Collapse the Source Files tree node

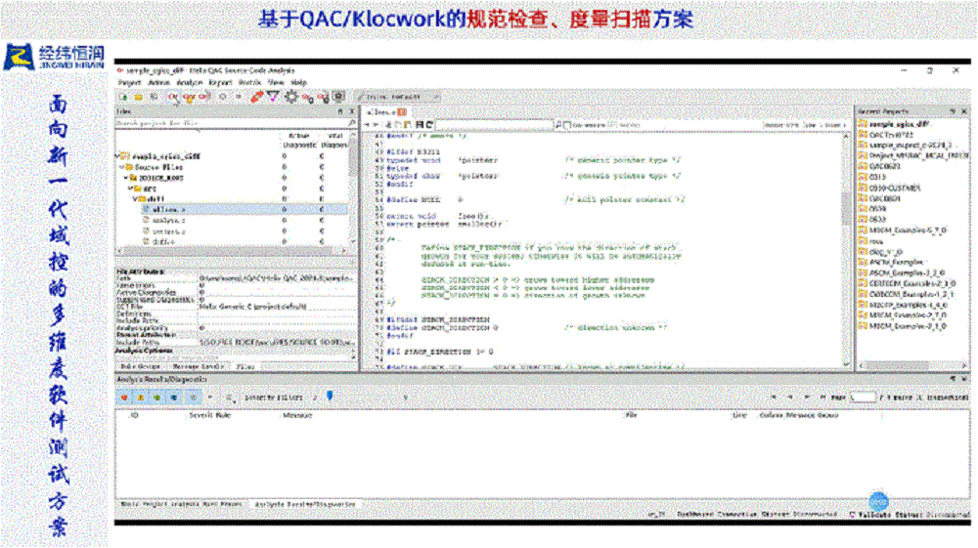(122, 167)
